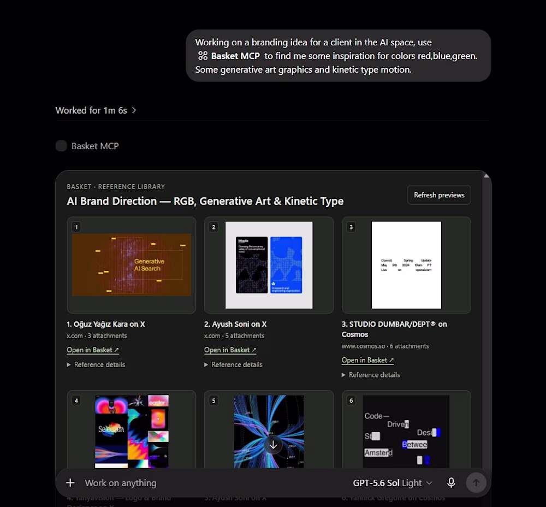This screenshot has height=507, width=546.
Task: Click the number 3 badge on third card
Action: [x=351, y=227]
